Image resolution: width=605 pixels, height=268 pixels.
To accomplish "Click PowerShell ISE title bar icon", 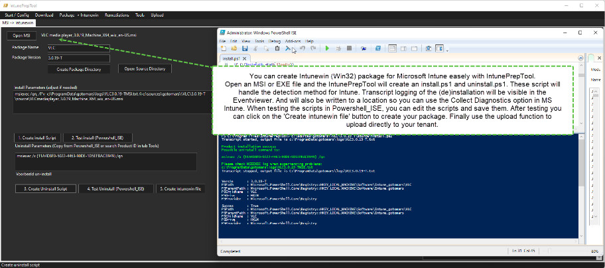I will [x=223, y=33].
